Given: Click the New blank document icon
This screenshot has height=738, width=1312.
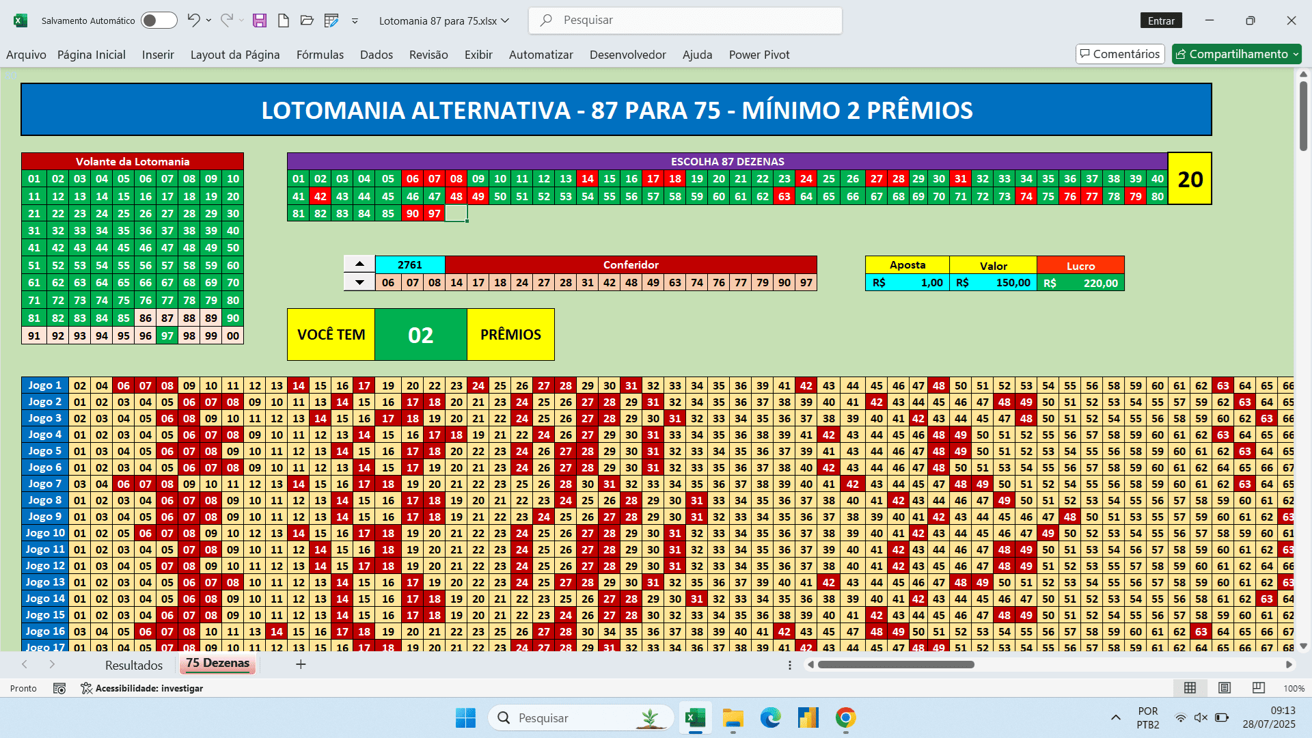Looking at the screenshot, I should pyautogui.click(x=283, y=20).
